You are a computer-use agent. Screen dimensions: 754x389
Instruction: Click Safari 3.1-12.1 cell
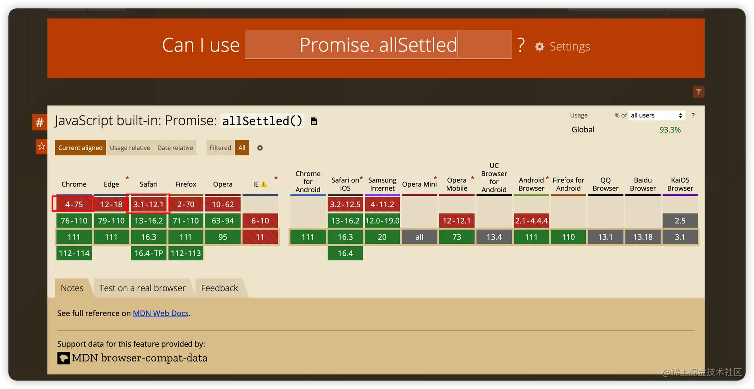(x=149, y=204)
